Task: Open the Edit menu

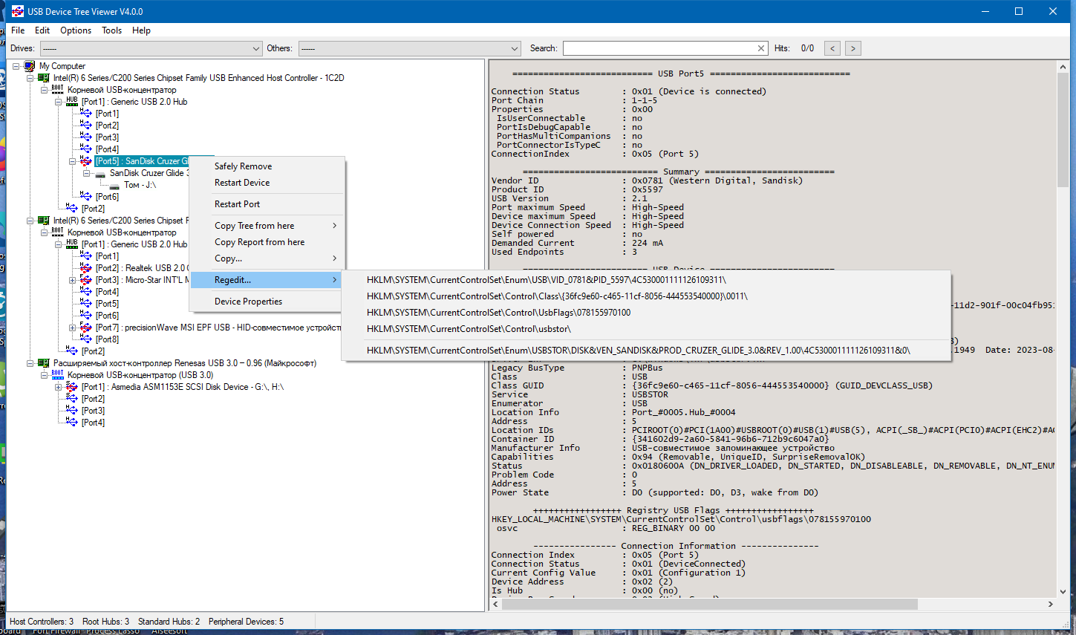Action: [x=42, y=30]
